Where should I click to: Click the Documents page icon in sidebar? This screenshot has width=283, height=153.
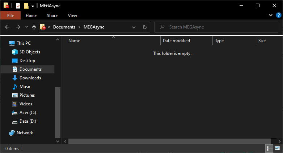(x=14, y=69)
